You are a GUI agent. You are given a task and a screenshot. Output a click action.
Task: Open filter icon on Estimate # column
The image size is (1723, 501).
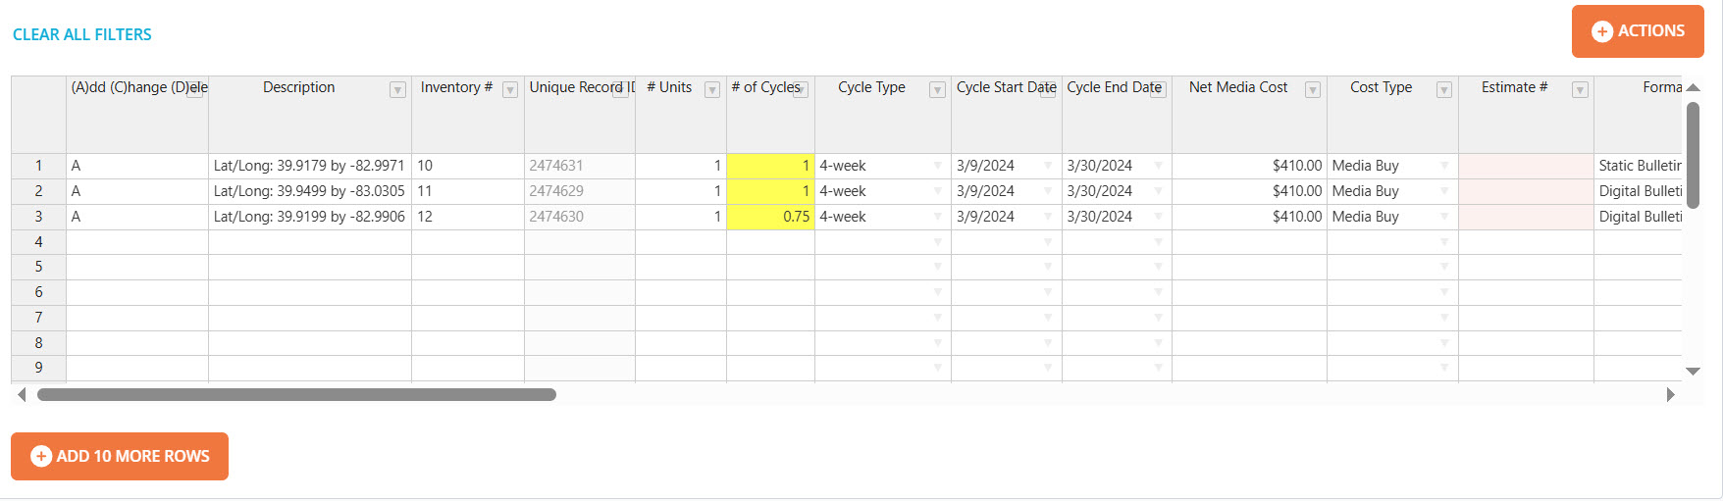click(x=1580, y=90)
